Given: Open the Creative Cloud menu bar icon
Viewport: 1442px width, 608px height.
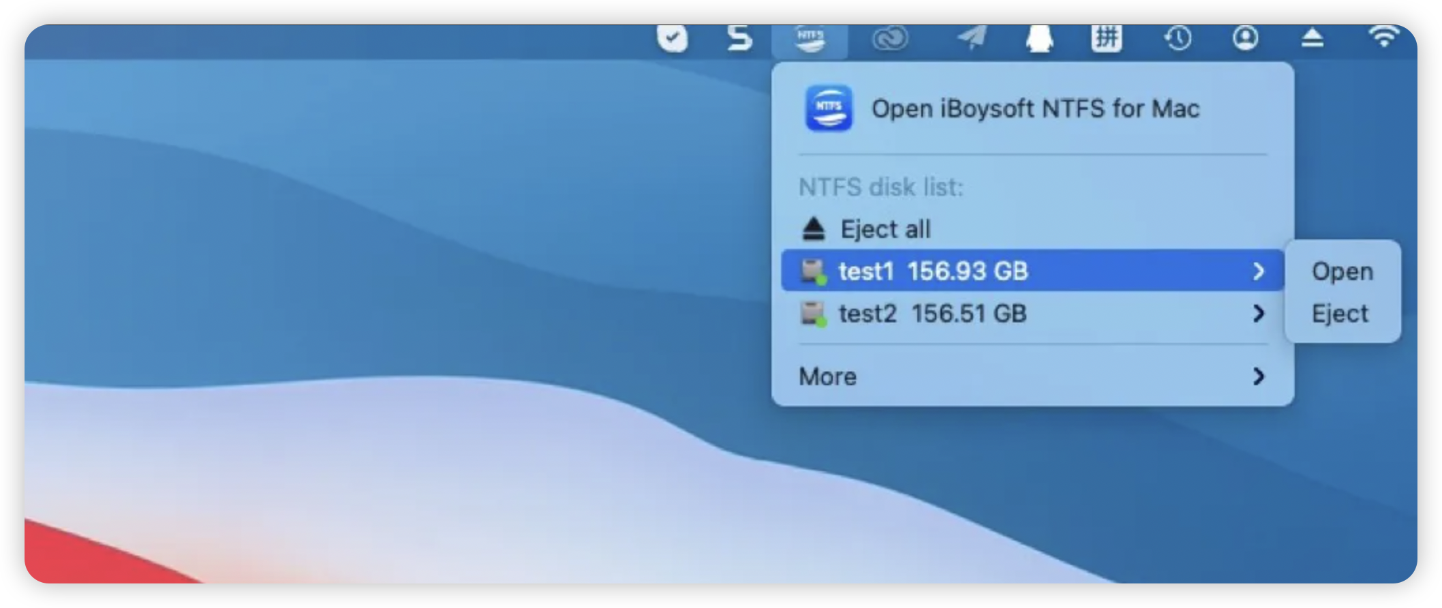Looking at the screenshot, I should click(x=889, y=38).
